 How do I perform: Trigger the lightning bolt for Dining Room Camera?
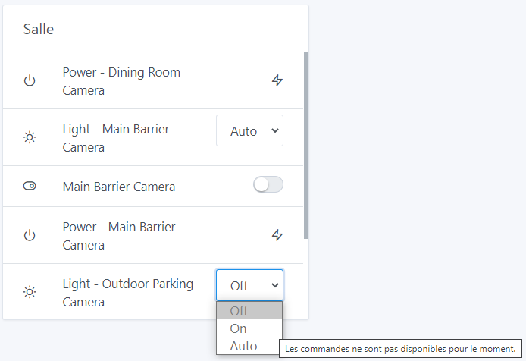(x=277, y=80)
